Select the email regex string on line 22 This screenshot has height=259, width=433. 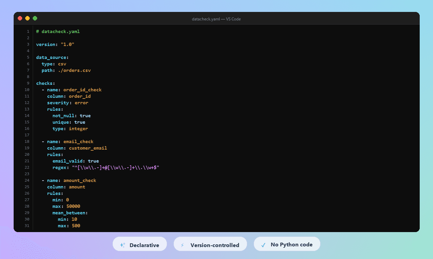tap(115, 167)
